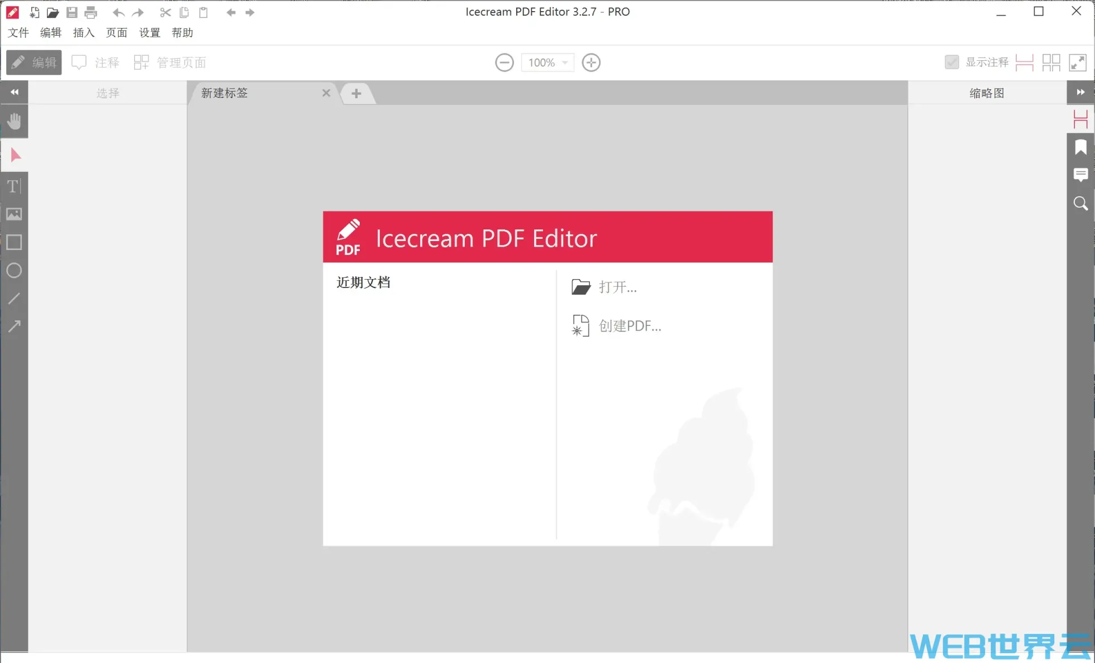Close the 新建标签 tab
Image resolution: width=1095 pixels, height=663 pixels.
click(326, 93)
